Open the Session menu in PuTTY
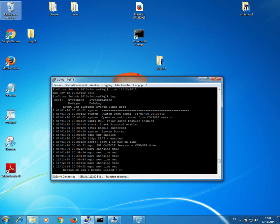280x224 pixels. click(x=58, y=85)
